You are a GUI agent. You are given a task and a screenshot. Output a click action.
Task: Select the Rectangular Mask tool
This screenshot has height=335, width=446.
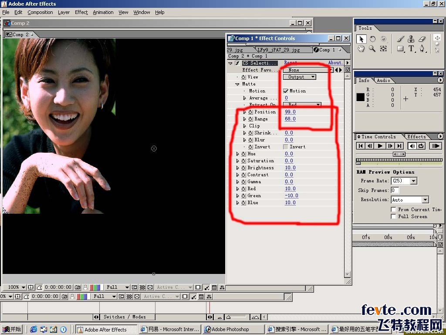[x=401, y=49]
